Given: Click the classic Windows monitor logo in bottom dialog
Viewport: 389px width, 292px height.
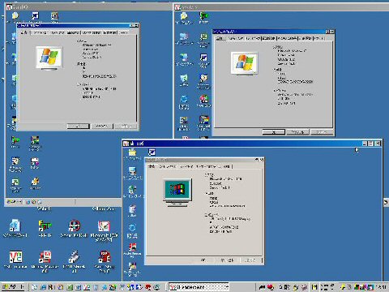Looking at the screenshot, I should [x=177, y=192].
